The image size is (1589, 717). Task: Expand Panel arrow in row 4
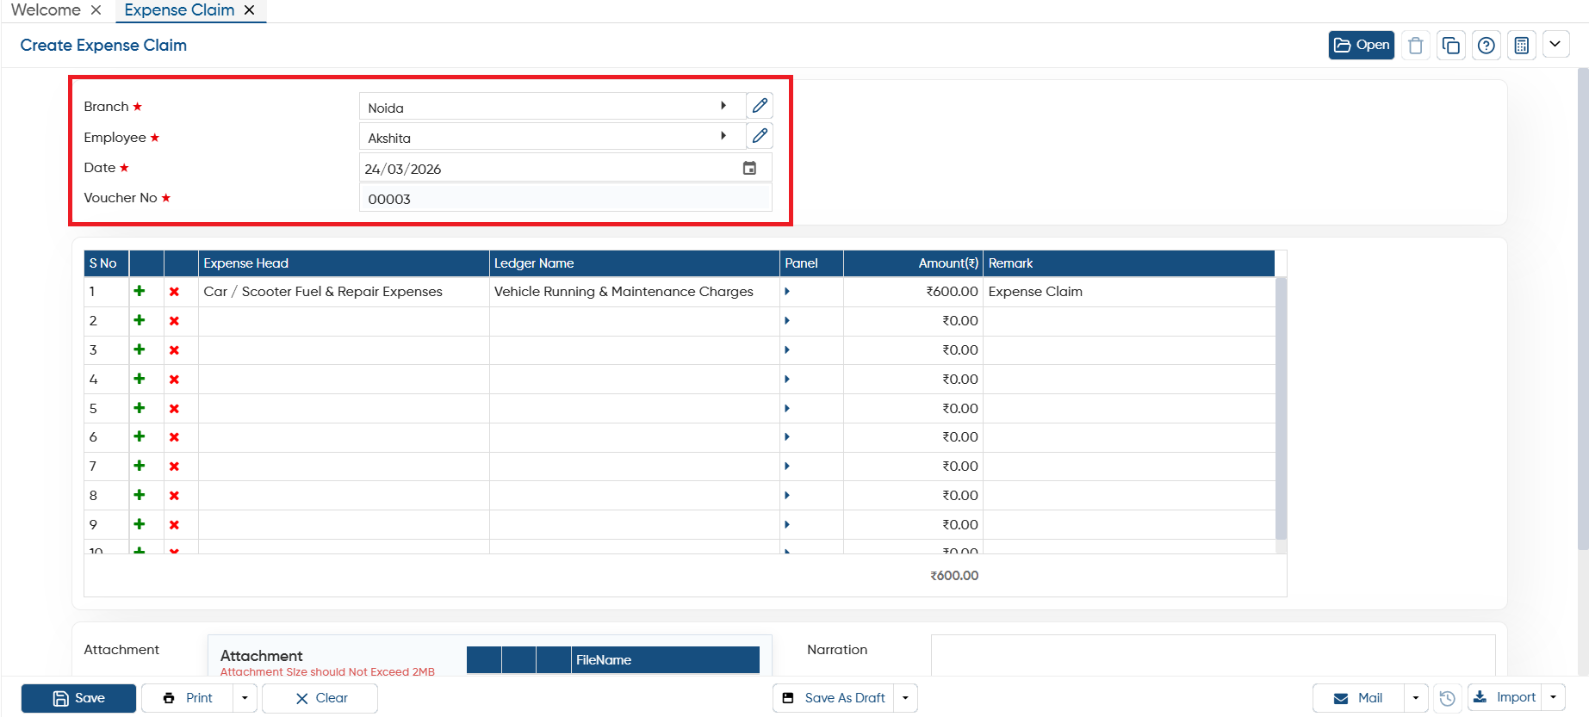click(x=787, y=379)
